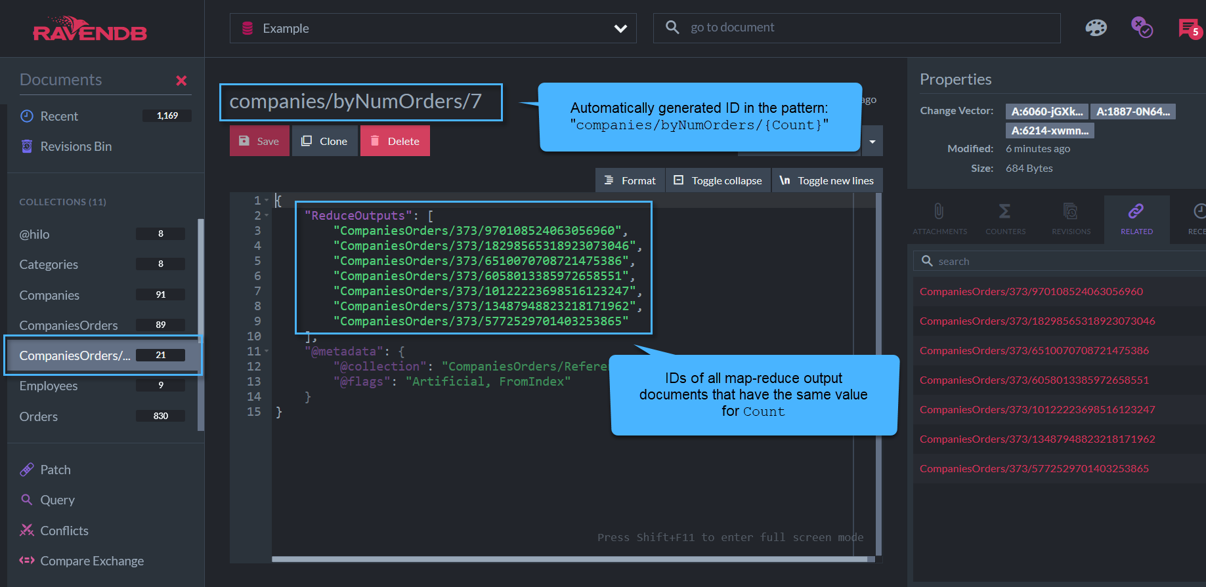The width and height of the screenshot is (1206, 587).
Task: Format the JSON document
Action: tap(630, 180)
